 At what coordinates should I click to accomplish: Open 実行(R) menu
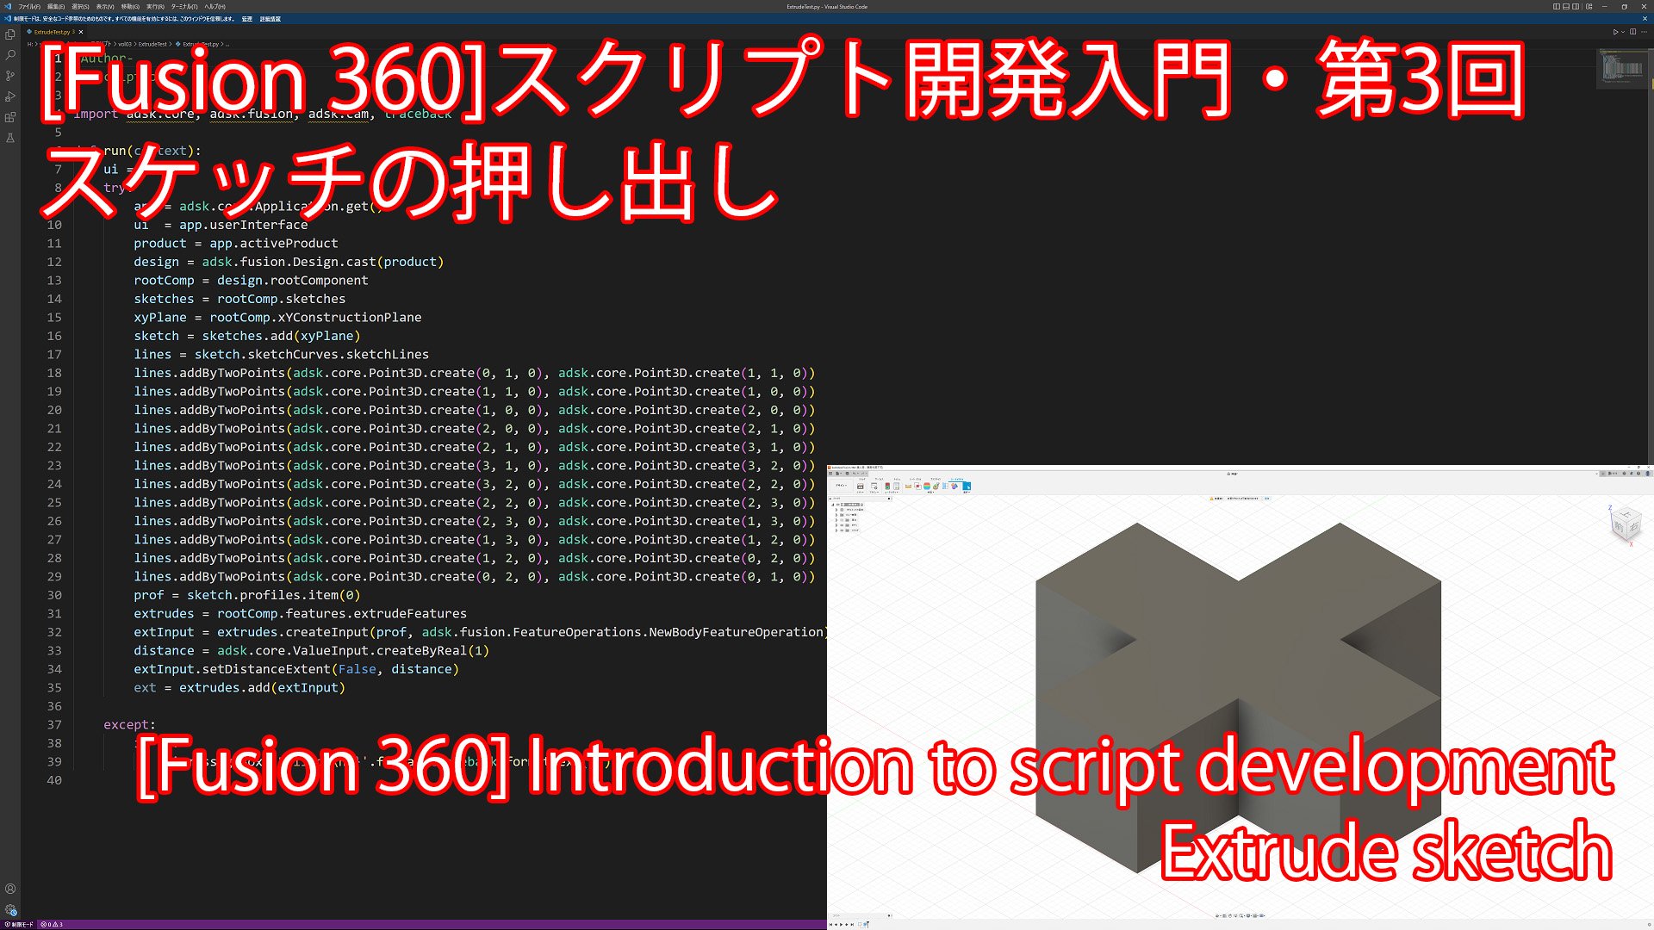pos(155,6)
